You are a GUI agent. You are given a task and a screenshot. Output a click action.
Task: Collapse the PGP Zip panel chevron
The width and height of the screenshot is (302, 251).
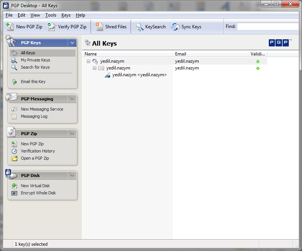[x=72, y=134]
